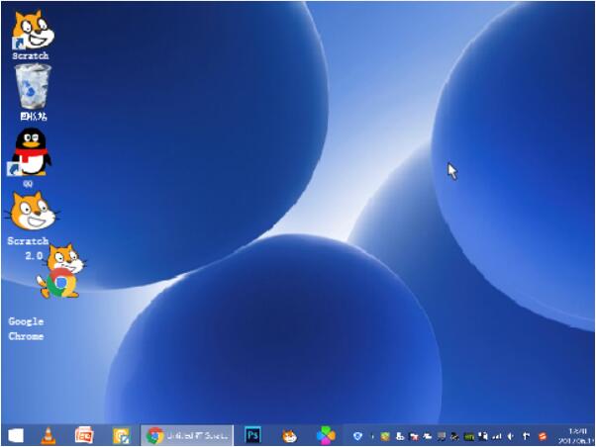Open the yellow taskbar icon beside PowerPoint
This screenshot has width=596, height=447.
[122, 435]
